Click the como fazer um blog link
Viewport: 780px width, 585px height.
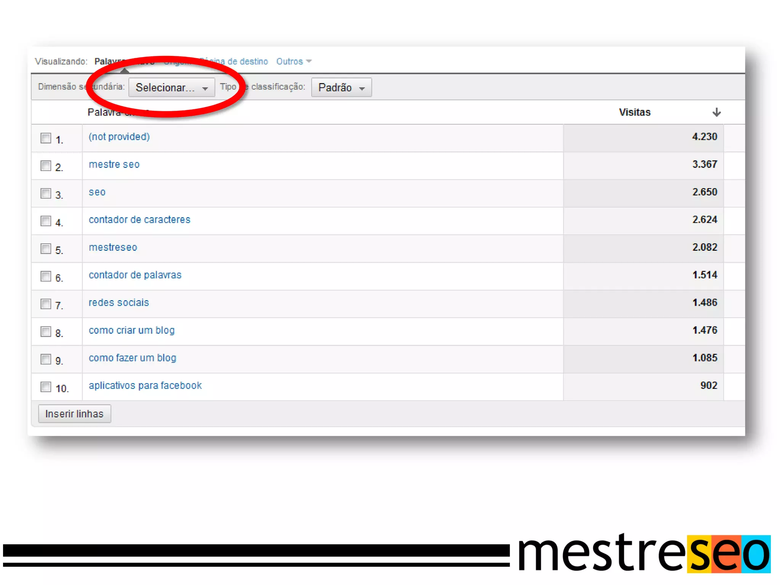click(x=132, y=358)
